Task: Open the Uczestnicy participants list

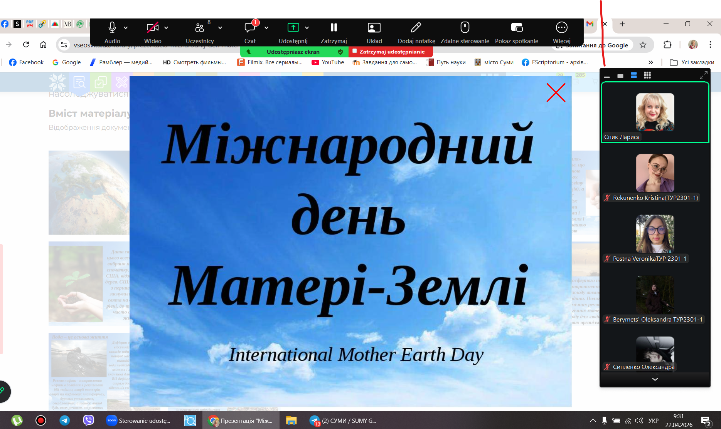Action: point(199,28)
